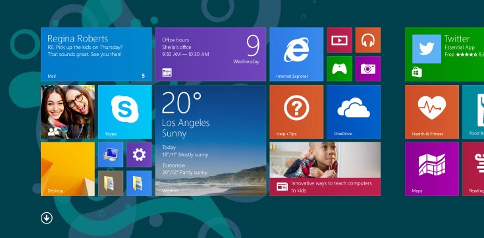Open the Food & Drink tile
This screenshot has width=484, height=238.
[473, 112]
